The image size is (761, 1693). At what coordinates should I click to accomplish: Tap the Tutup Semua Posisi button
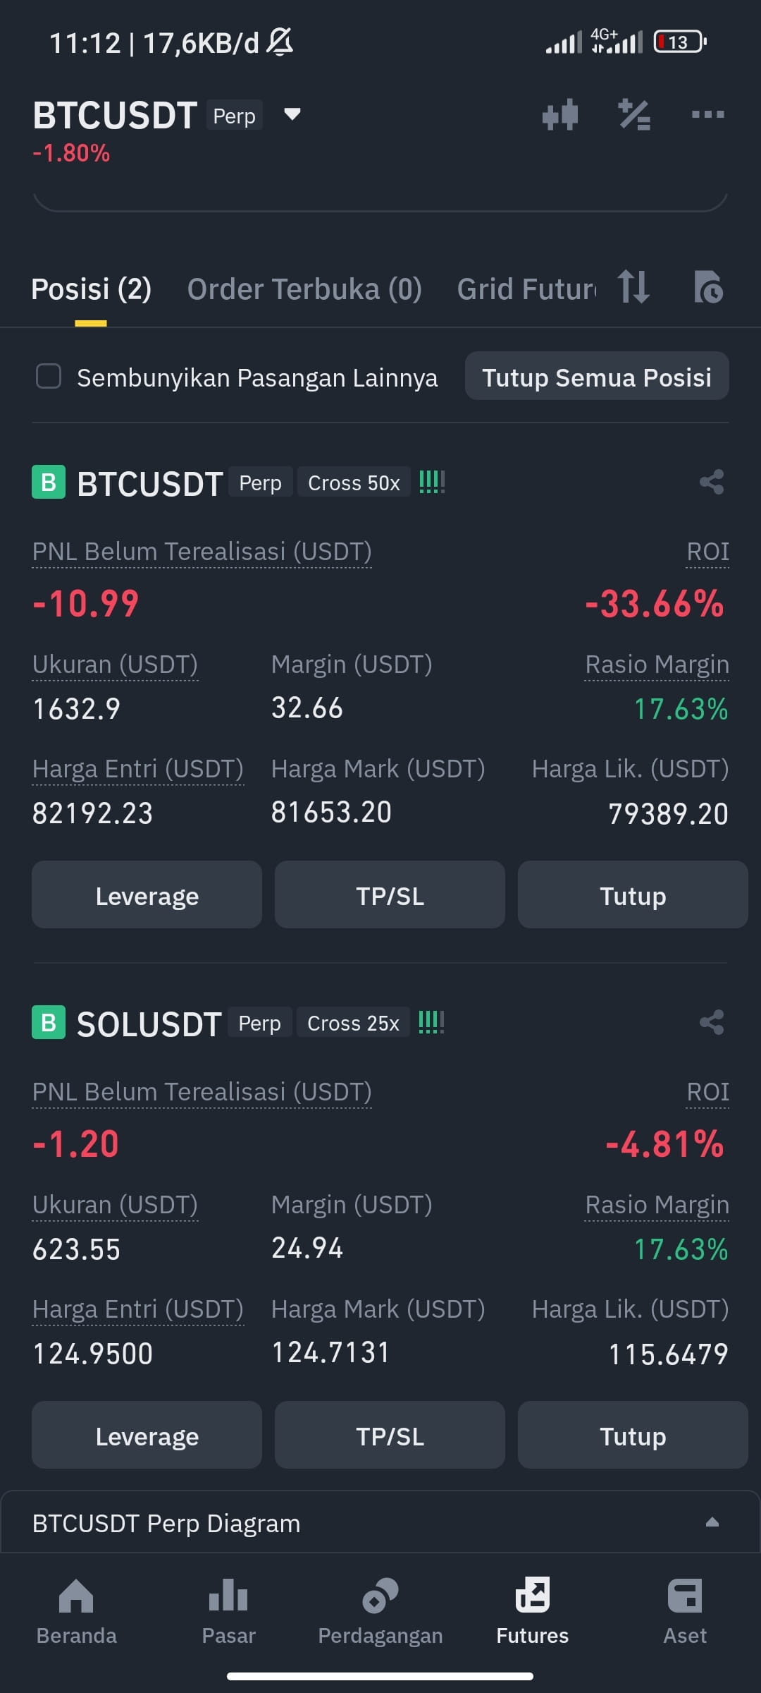pos(597,377)
